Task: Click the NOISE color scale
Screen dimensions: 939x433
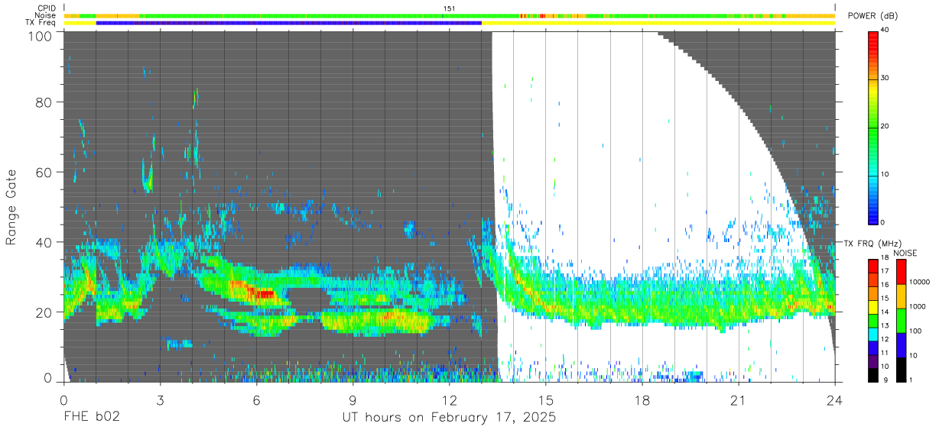Action: [x=901, y=319]
